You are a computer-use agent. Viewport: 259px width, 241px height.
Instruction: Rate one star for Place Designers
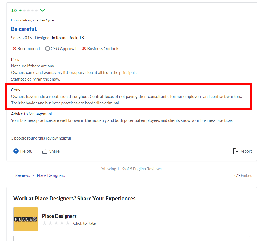[45, 223]
